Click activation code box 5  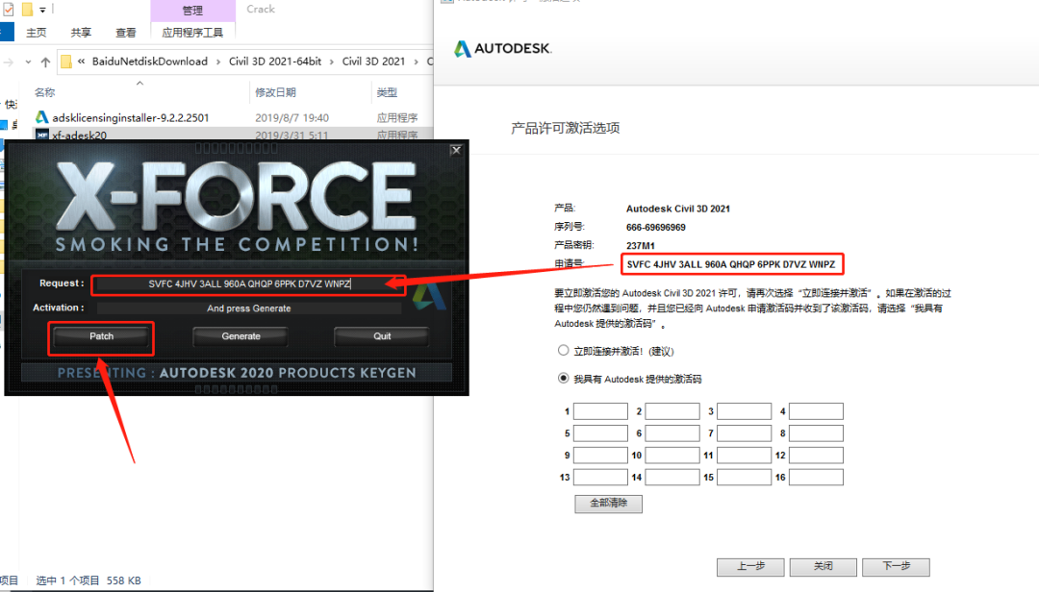point(600,433)
